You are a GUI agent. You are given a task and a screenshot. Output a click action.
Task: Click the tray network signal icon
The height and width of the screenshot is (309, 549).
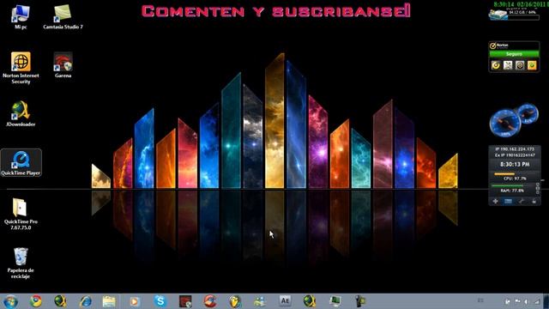(537, 301)
